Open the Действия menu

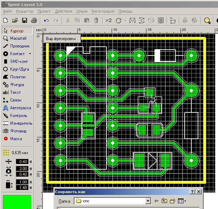point(64,11)
